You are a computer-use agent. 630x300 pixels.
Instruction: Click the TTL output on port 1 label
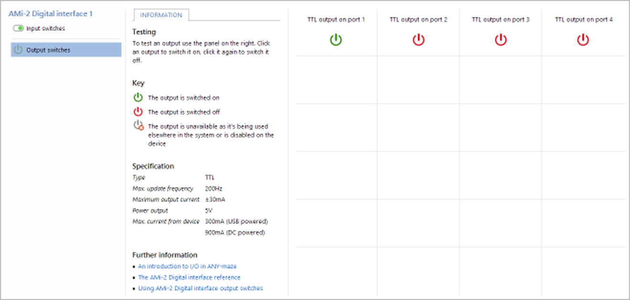[336, 20]
